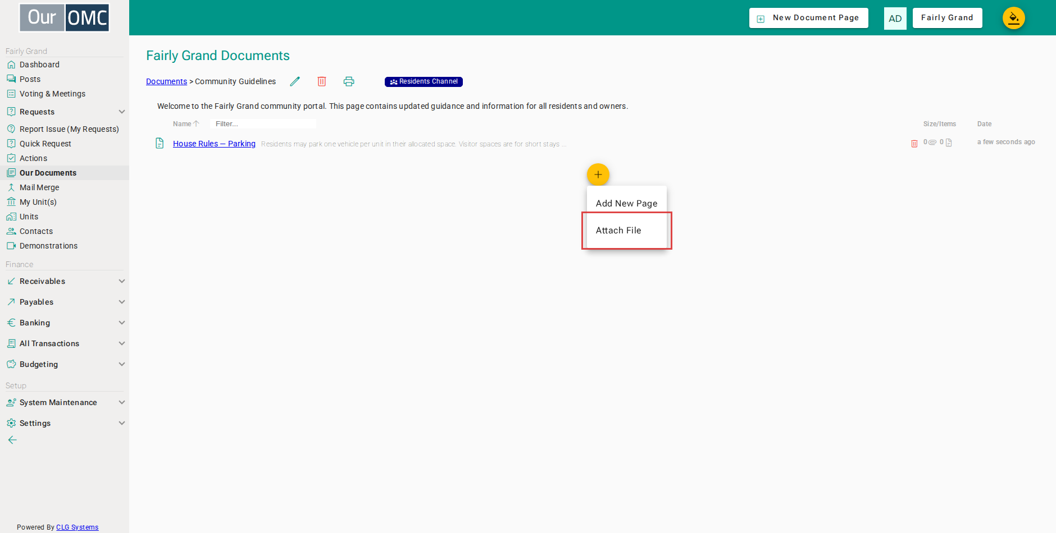The height and width of the screenshot is (533, 1056).
Task: Click the AD user avatar
Action: (x=895, y=19)
